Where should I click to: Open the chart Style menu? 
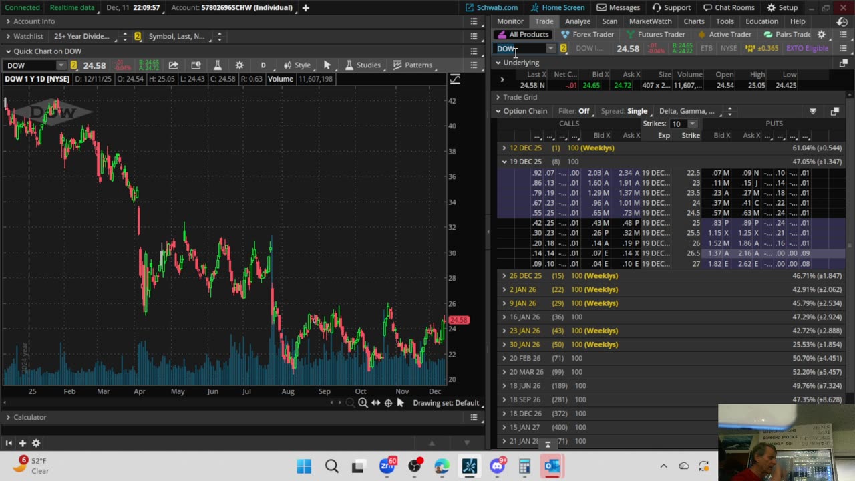pos(297,65)
